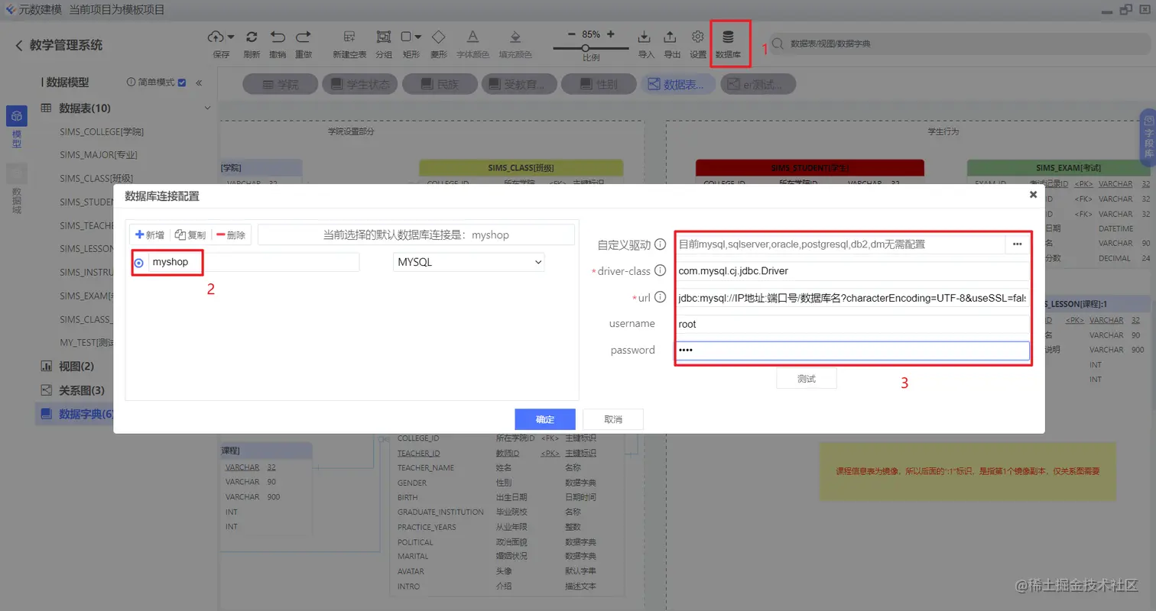Close the 数据库连接配置 dialog

coord(1033,195)
